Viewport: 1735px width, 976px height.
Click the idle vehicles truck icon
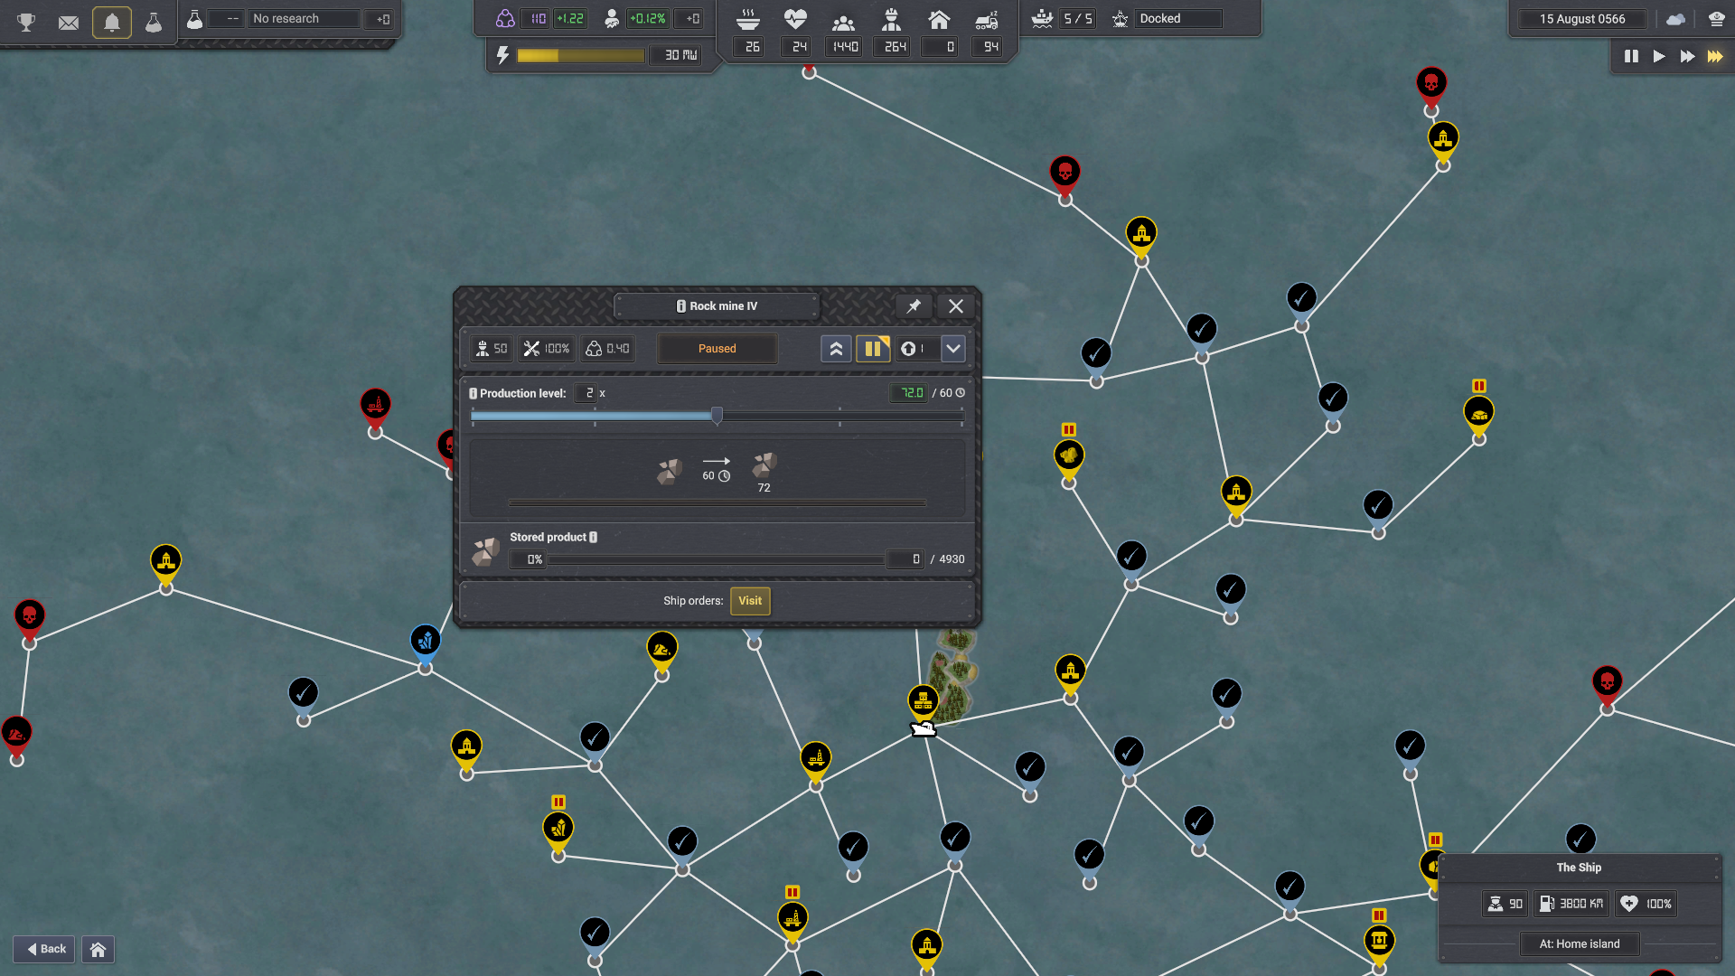click(x=987, y=19)
